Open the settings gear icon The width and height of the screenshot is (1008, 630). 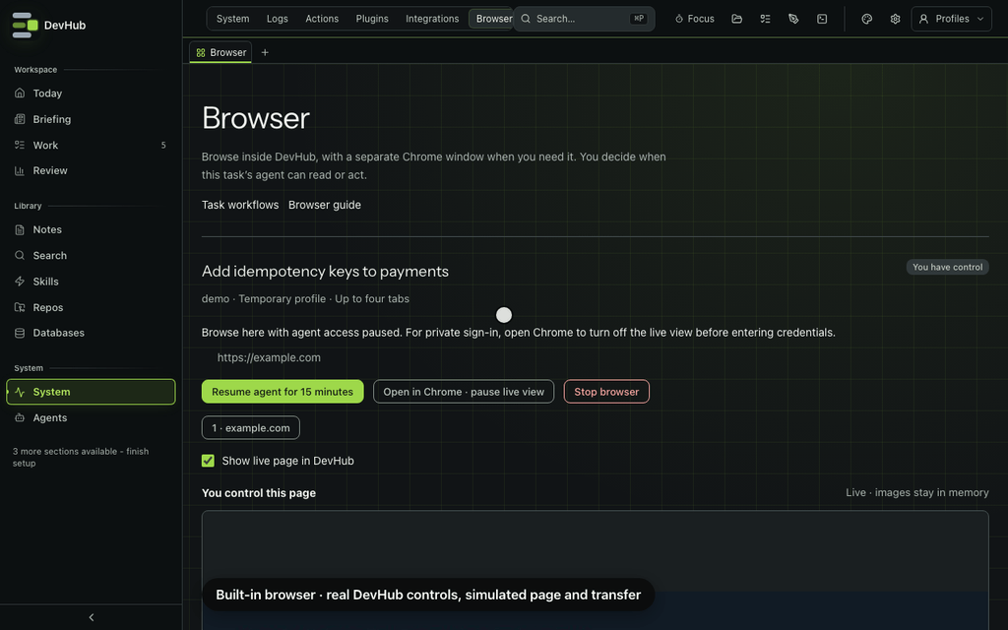point(895,19)
